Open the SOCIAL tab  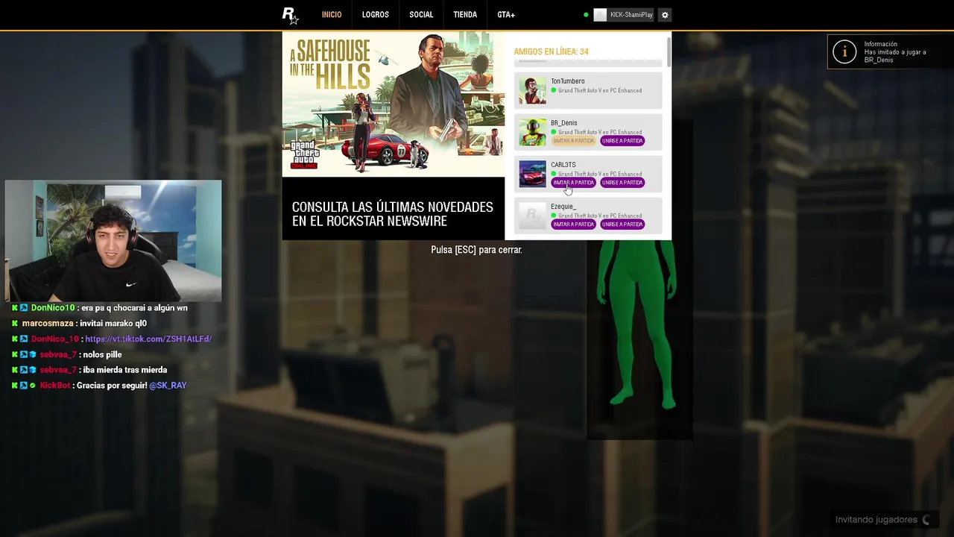[x=421, y=15]
